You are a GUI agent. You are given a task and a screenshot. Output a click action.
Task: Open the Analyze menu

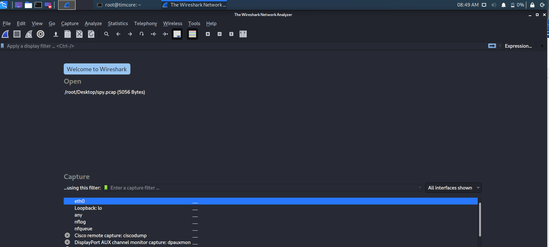[x=93, y=24]
